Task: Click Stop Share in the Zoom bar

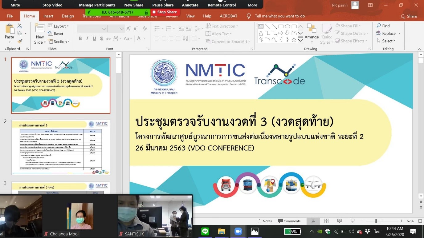Action: (x=165, y=12)
